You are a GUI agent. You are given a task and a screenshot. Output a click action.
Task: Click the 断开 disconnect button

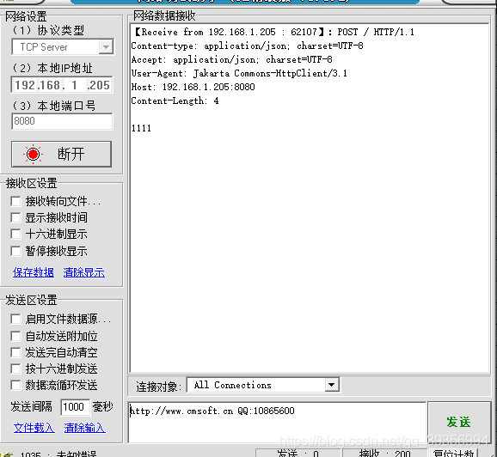(x=62, y=155)
